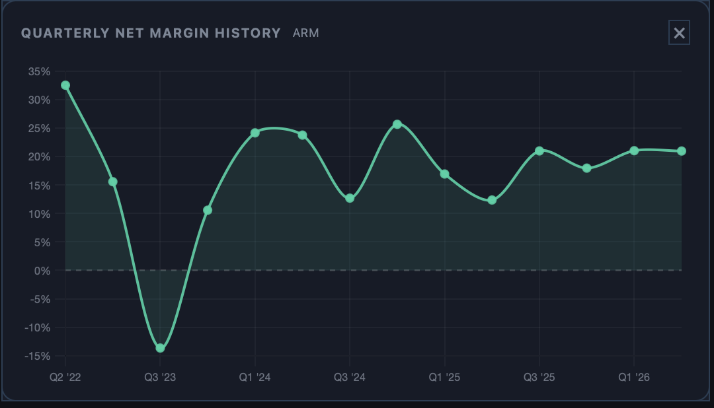
Task: Select the Q1 '25 data point
Action: point(444,174)
